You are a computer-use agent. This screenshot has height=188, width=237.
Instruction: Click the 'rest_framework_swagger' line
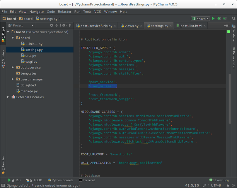[x=112, y=99]
